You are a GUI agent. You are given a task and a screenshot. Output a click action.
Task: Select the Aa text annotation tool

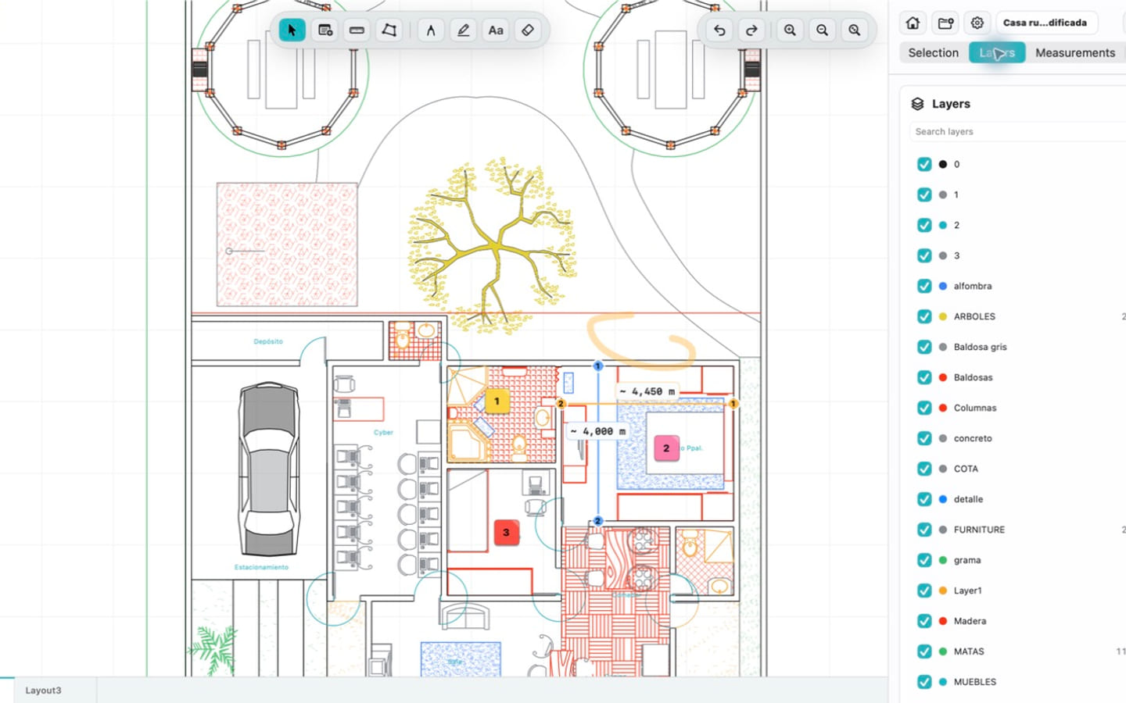point(496,30)
